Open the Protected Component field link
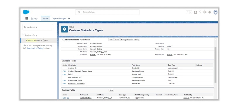 click(76, 84)
